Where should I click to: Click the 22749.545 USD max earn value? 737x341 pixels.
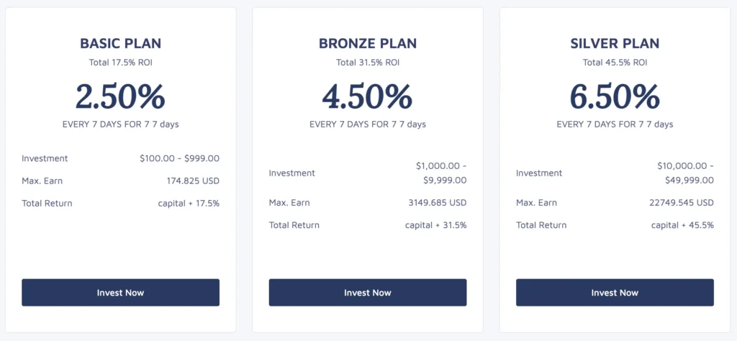681,203
